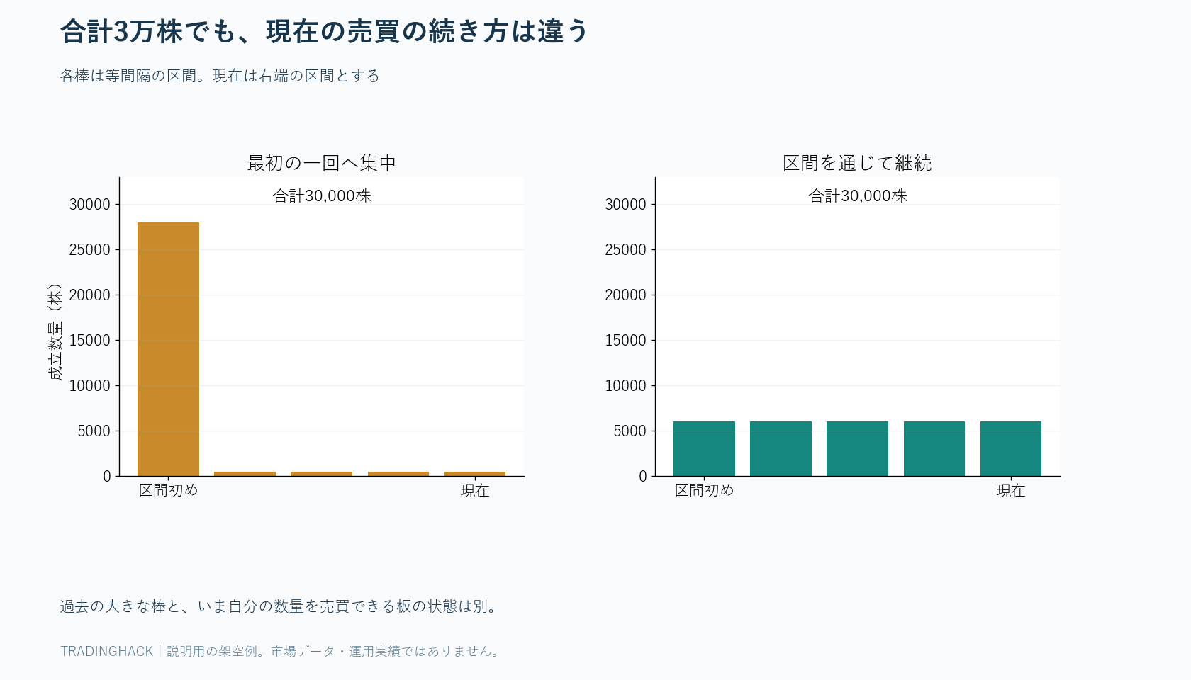Click the 25000 tick on left chart
This screenshot has height=680, width=1191.
pos(90,250)
